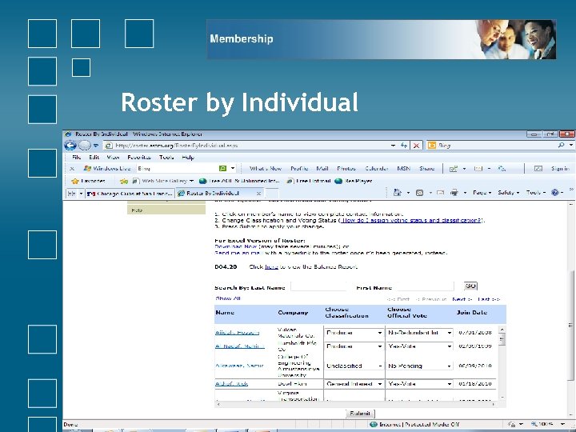Click What's New in Windows Live toolbar
Screen dimensions: 576x432
266,169
